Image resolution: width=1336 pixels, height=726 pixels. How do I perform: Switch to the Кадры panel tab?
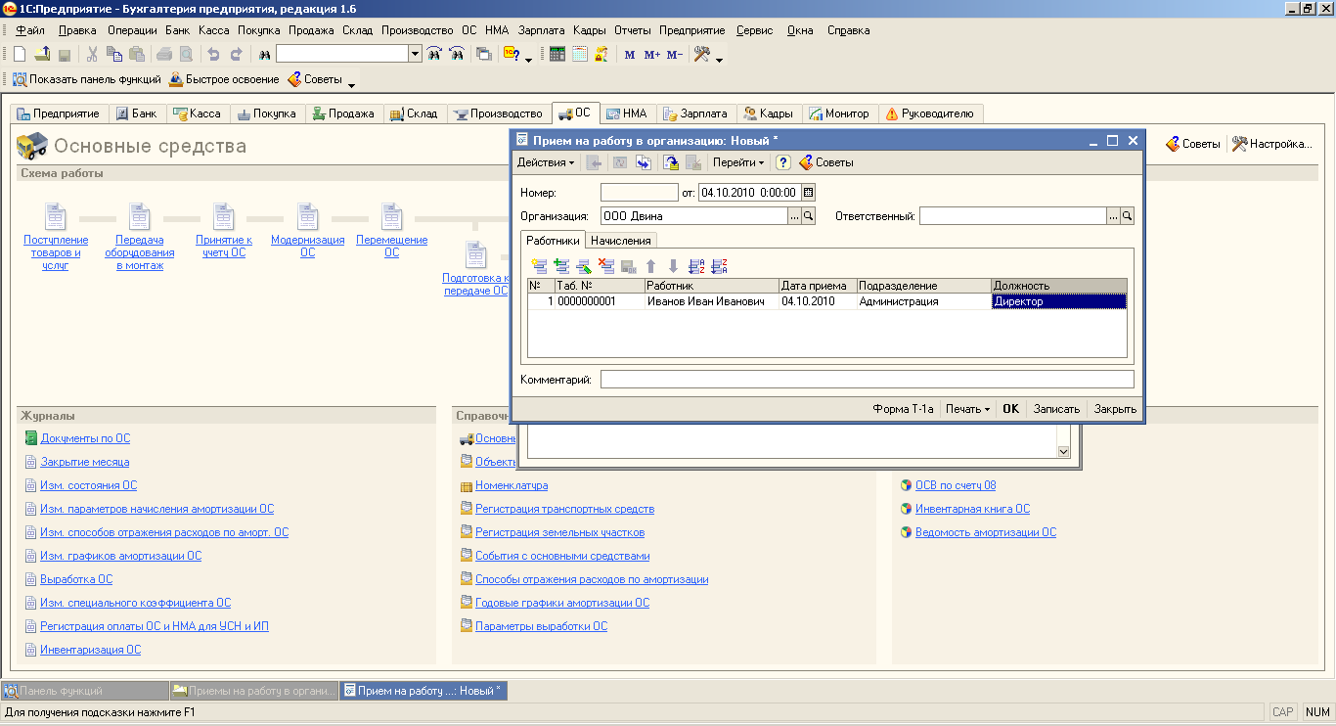[x=769, y=113]
